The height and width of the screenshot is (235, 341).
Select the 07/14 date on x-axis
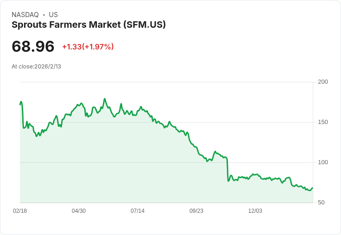[x=138, y=211]
